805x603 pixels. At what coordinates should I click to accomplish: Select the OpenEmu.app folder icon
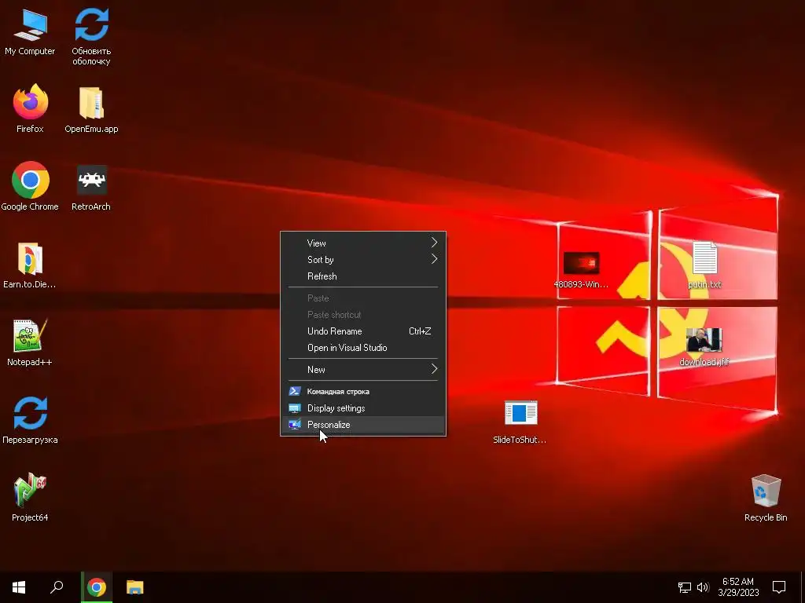tap(91, 110)
